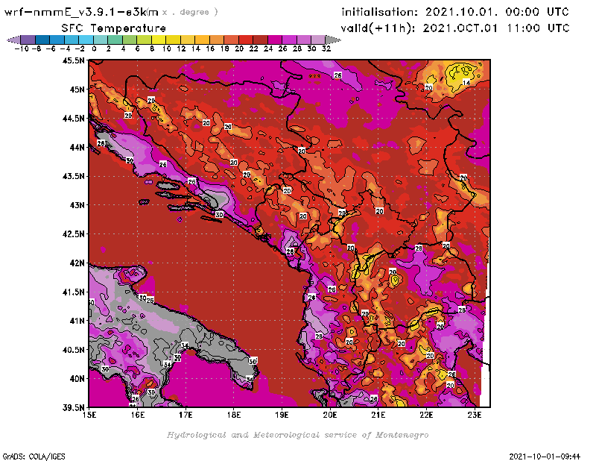Click the valid(+11h) time text
Screen dimensions: 596x461
point(455,28)
